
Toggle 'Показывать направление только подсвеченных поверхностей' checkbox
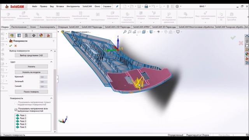16,103
